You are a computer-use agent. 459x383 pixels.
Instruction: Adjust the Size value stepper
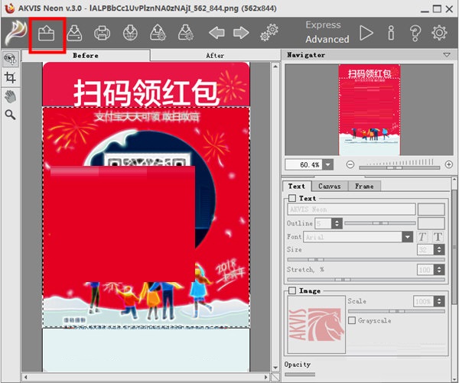[439, 250]
